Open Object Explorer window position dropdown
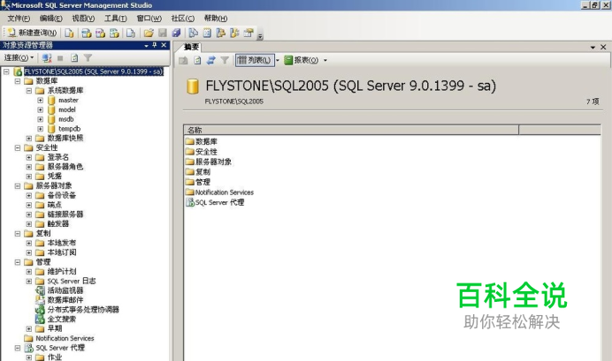 point(146,46)
